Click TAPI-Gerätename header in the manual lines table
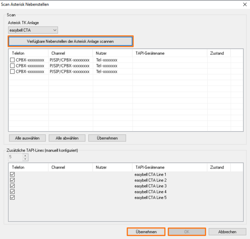Screen dimensions: 250x239 coord(169,167)
